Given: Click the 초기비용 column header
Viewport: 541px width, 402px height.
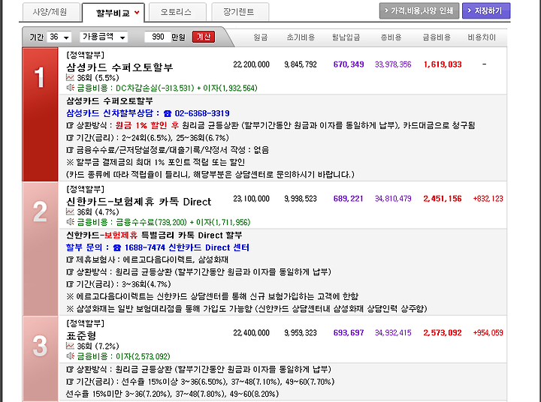Looking at the screenshot, I should pos(301,37).
